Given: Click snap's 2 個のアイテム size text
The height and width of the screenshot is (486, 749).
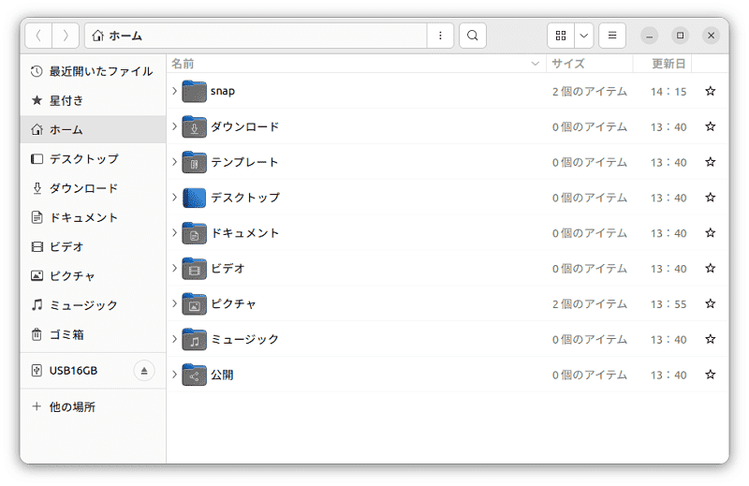Looking at the screenshot, I should 590,91.
